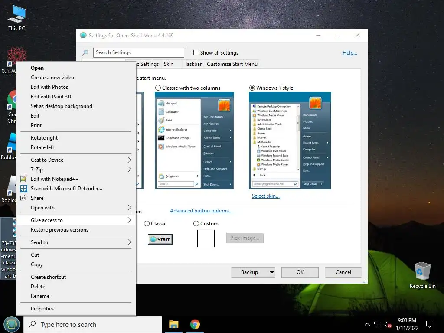The width and height of the screenshot is (444, 333).
Task: Focus the Search Settings input field
Action: tap(139, 52)
